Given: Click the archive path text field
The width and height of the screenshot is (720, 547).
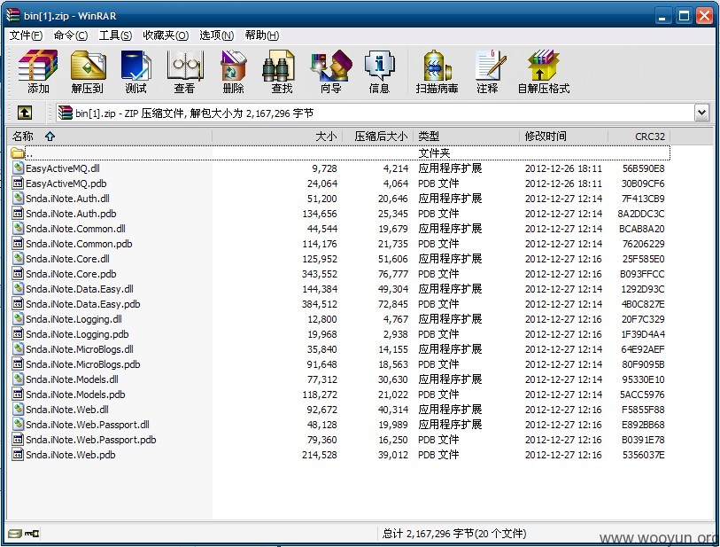Looking at the screenshot, I should (375, 113).
